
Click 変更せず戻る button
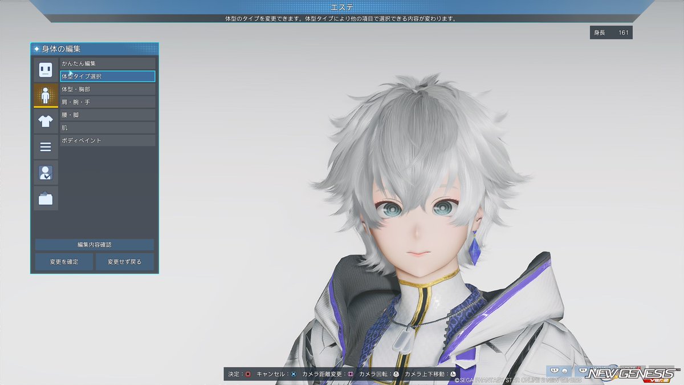[124, 262]
